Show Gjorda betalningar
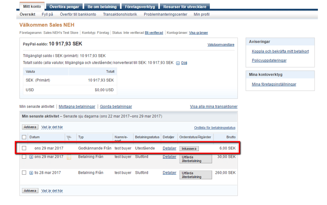Viewport: 327px width, 205px height. (116, 106)
